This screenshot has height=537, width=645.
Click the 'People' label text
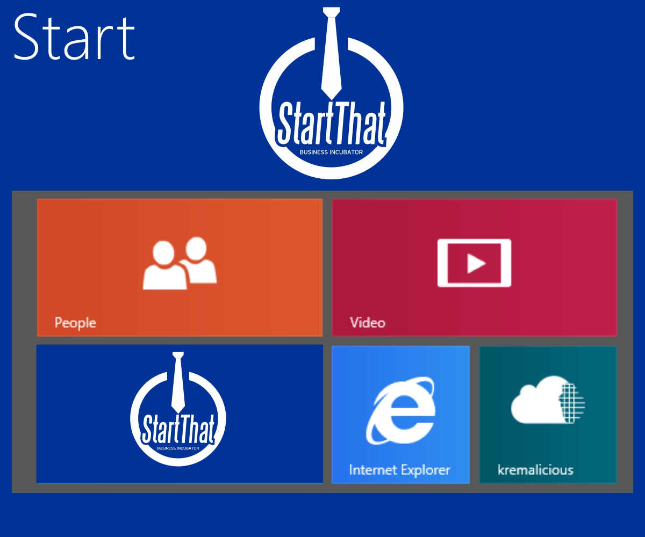(x=75, y=323)
